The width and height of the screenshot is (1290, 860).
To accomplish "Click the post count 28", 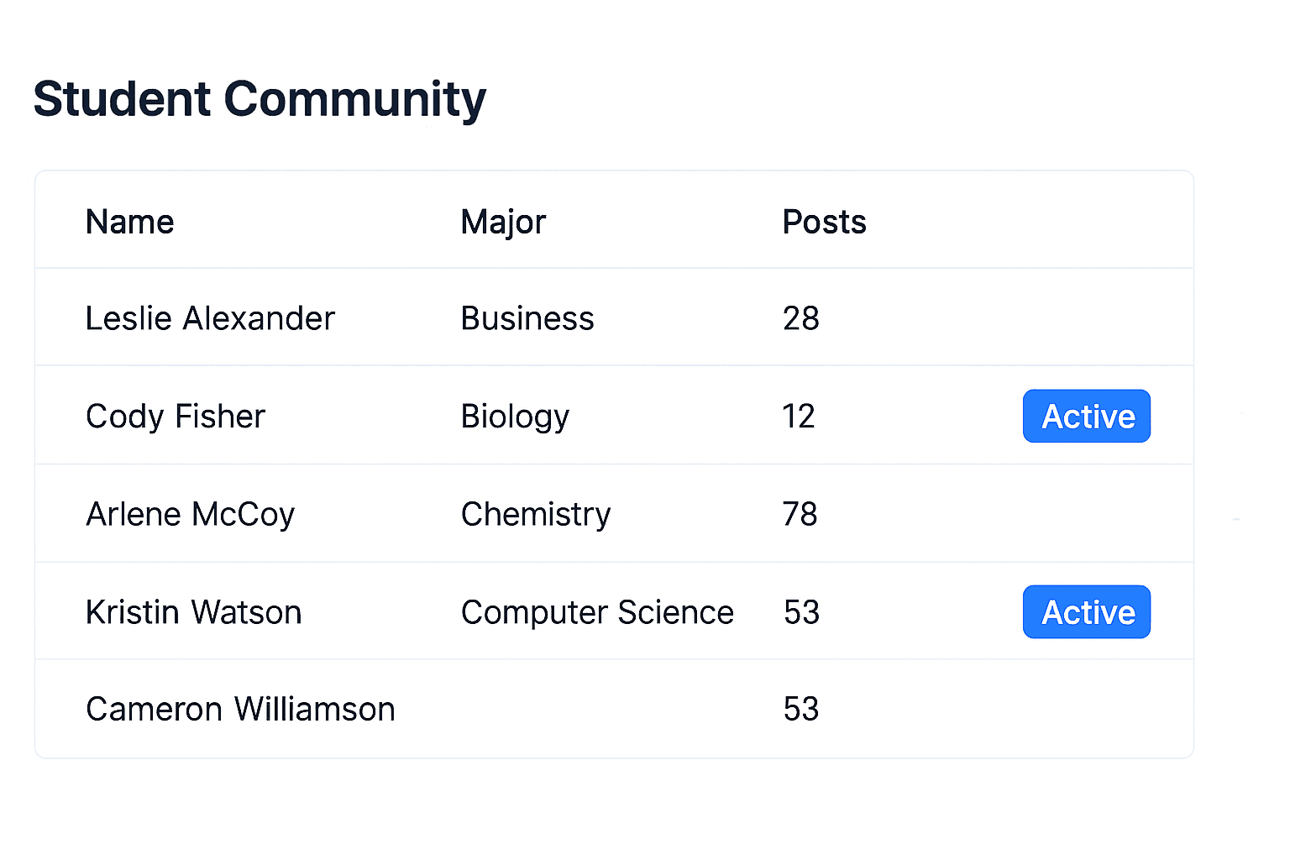I will click(800, 319).
